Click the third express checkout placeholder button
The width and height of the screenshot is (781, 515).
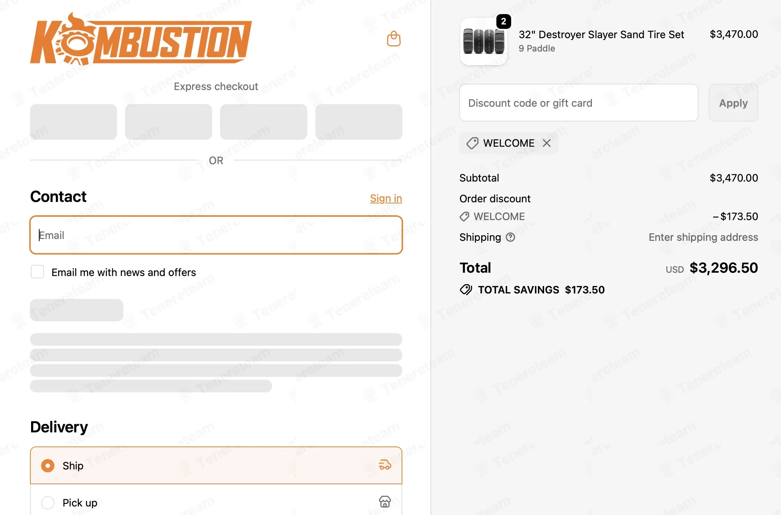264,122
